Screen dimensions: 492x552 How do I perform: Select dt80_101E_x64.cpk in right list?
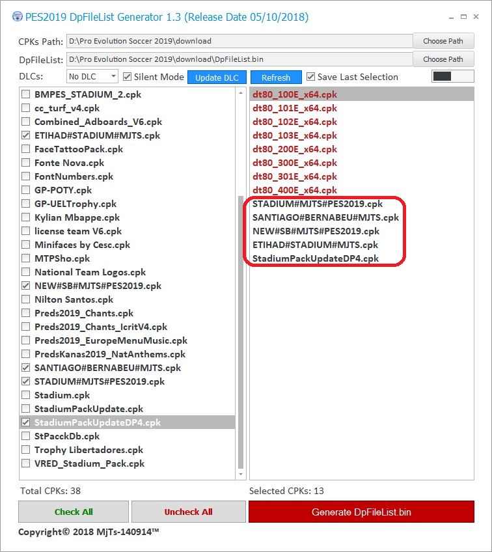pyautogui.click(x=362, y=108)
